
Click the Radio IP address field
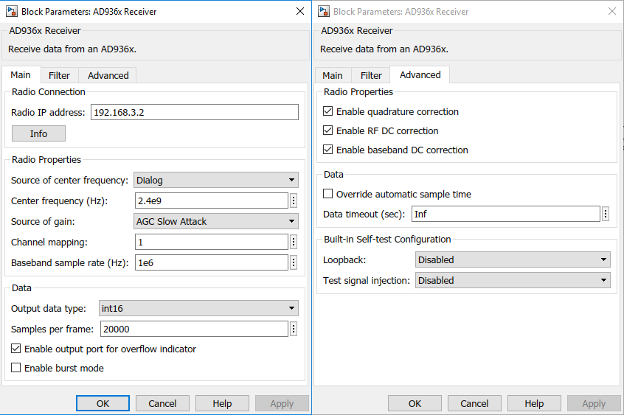[x=195, y=112]
